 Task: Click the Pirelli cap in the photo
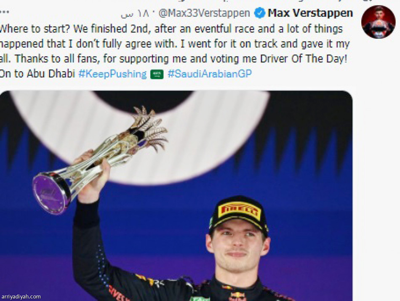coord(238,215)
